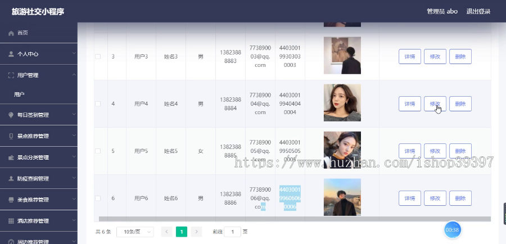The height and width of the screenshot is (244, 506).
Task: Expand the 景点分类管理 chevron
Action: (74, 157)
